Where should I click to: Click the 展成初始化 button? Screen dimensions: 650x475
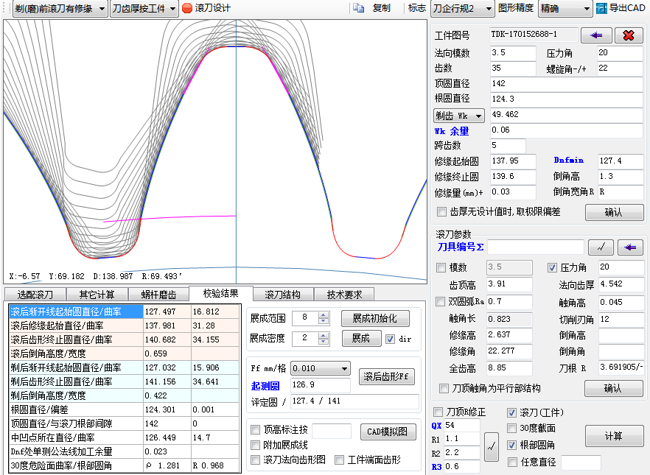pyautogui.click(x=374, y=318)
